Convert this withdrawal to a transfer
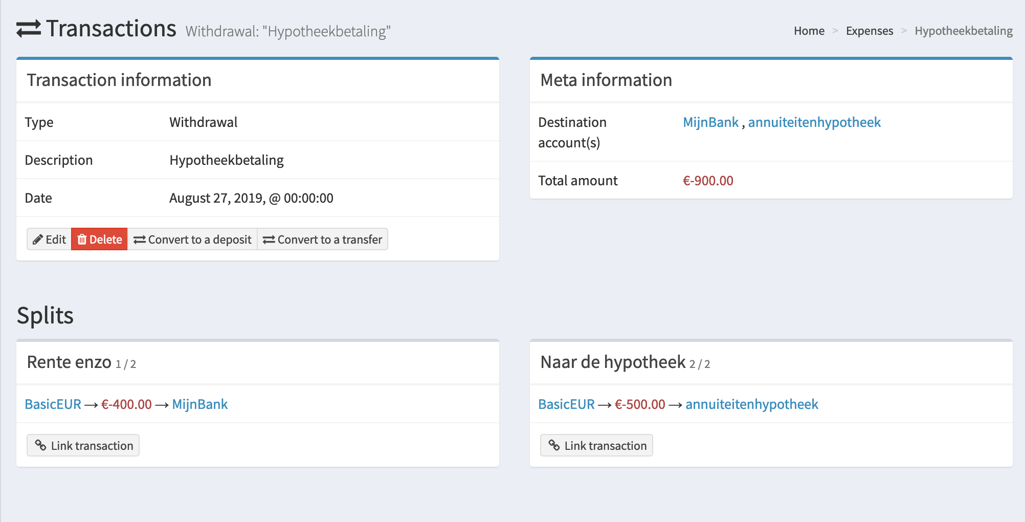Screen dimensions: 1025x522 (323, 240)
